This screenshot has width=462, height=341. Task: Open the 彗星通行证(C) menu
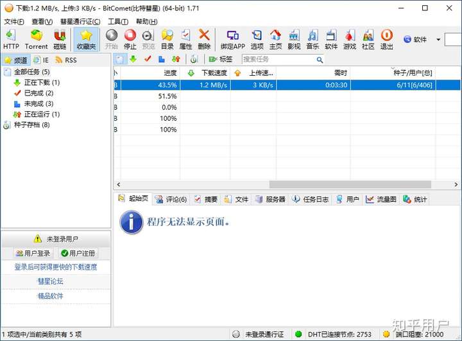80,22
